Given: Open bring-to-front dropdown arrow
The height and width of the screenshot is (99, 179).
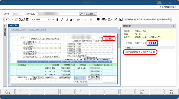Looking at the screenshot, I should point(101,20).
